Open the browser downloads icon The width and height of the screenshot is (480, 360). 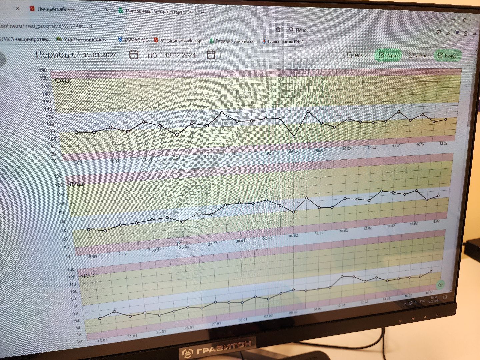click(448, 32)
